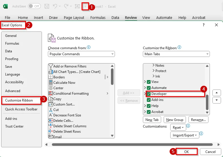
Task: Open the File menu tab
Action: pos(7,17)
